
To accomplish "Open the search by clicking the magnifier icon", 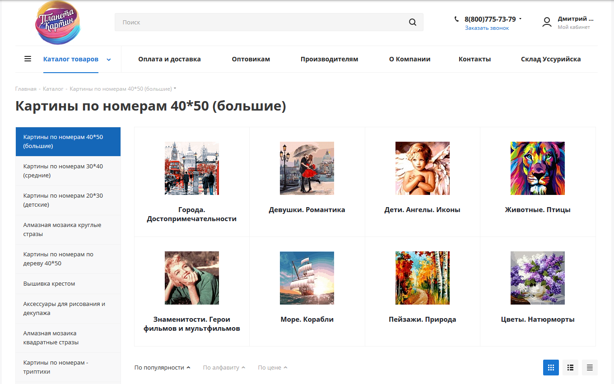I will point(412,22).
